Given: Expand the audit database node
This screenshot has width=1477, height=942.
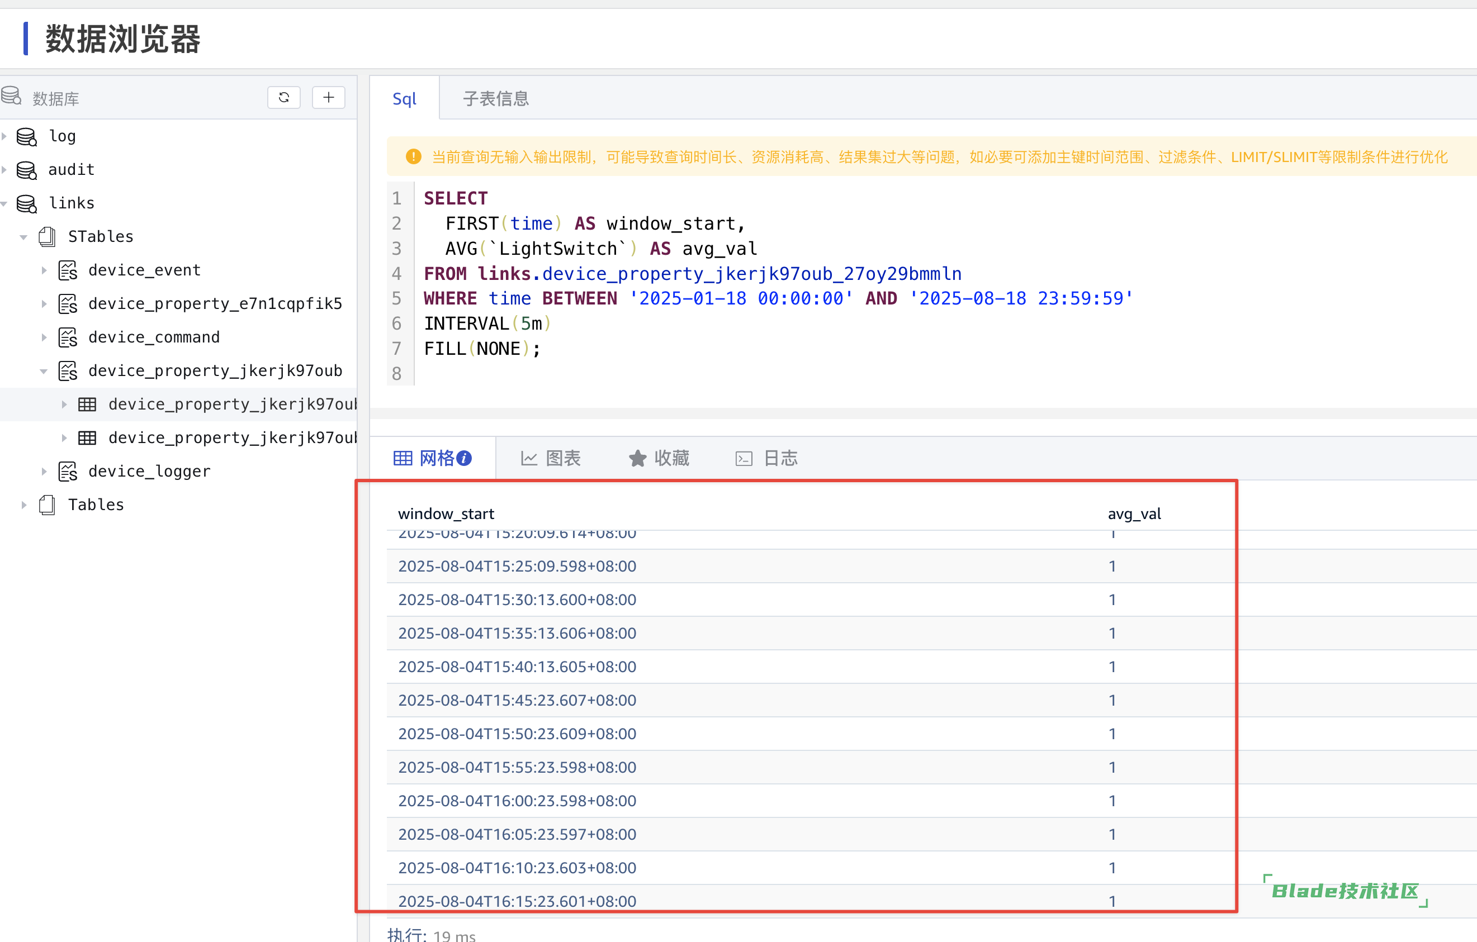Looking at the screenshot, I should pos(4,170).
